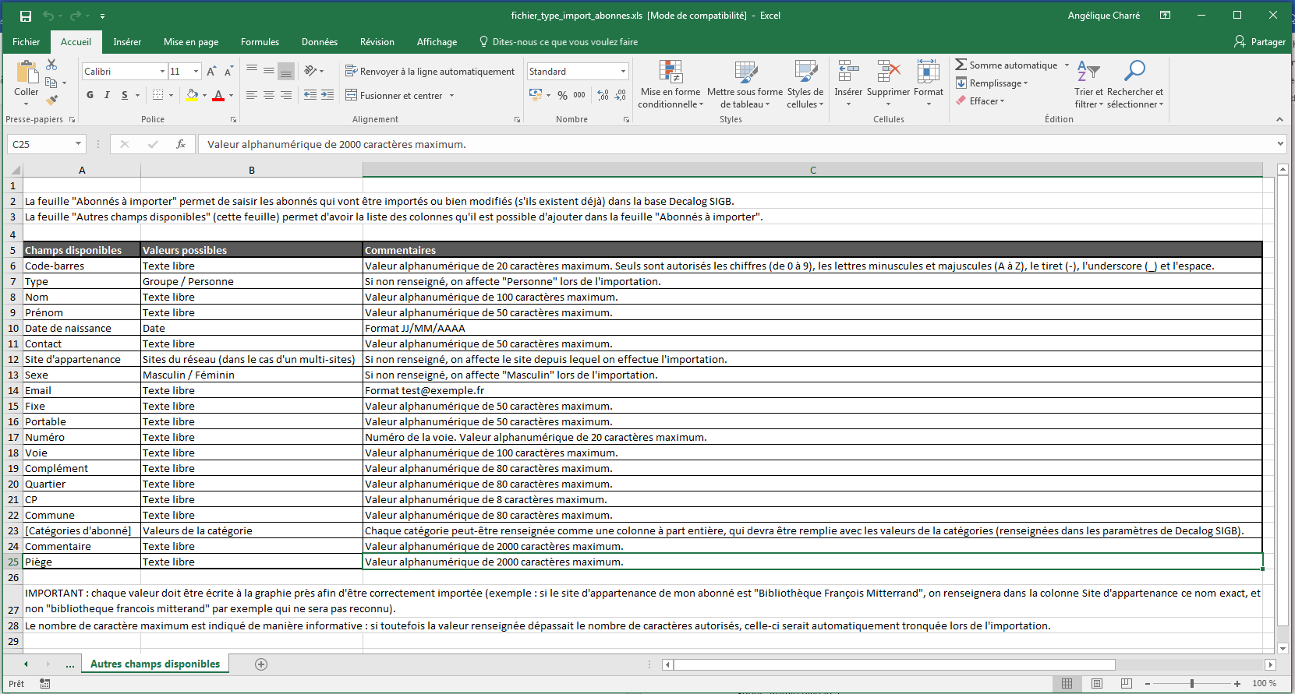Toggle Renvoyer à la ligne automatiquement

point(430,72)
